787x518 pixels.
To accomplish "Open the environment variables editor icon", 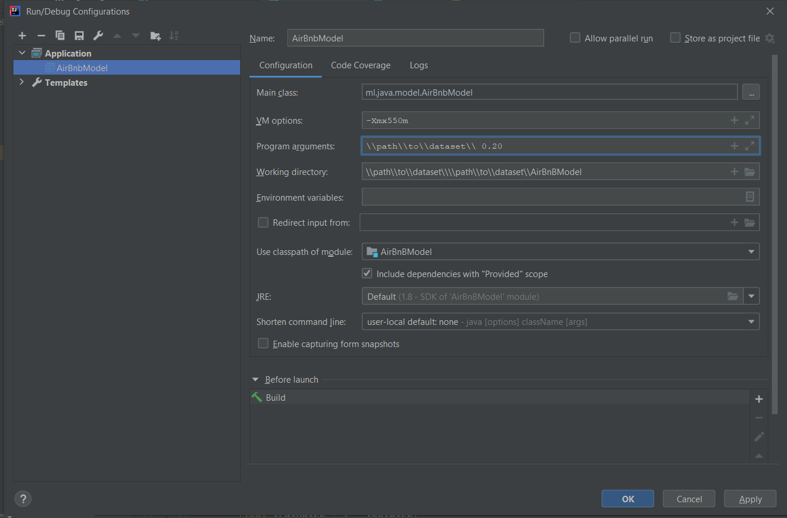I will [x=750, y=197].
